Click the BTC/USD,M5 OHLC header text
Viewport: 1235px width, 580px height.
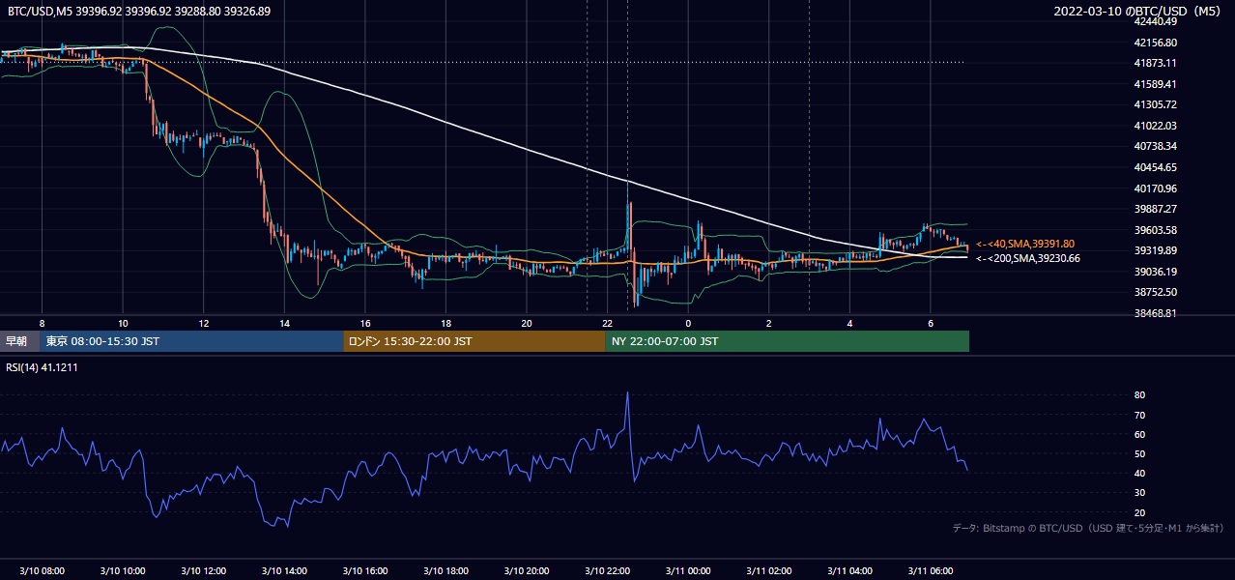(139, 12)
